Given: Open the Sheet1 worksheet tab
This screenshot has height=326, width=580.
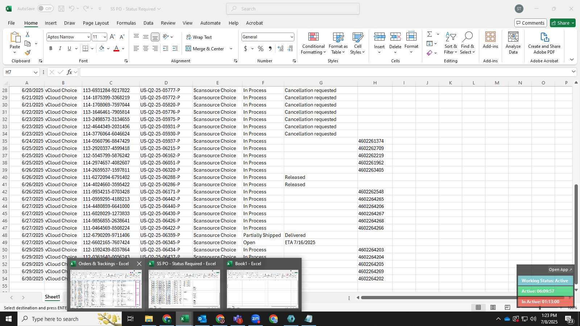Looking at the screenshot, I should [x=52, y=297].
